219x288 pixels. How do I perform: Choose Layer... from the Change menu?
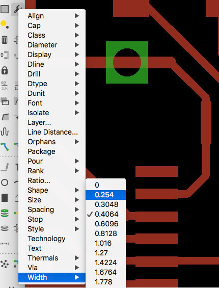(52, 122)
